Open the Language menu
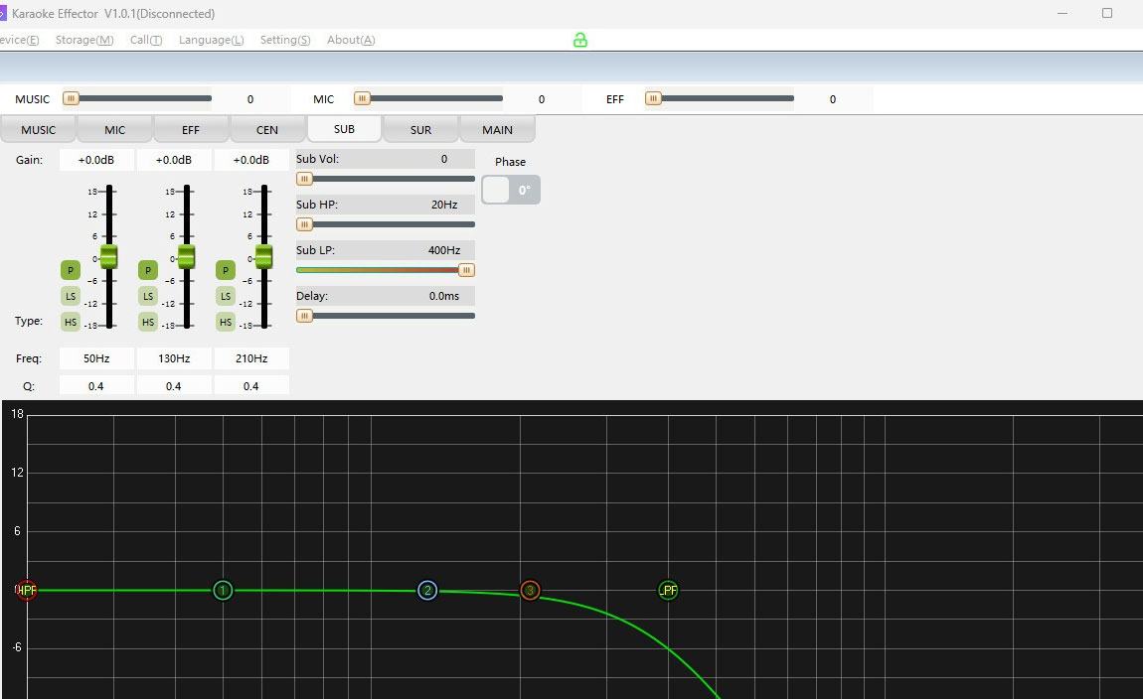The image size is (1143, 699). pos(211,40)
